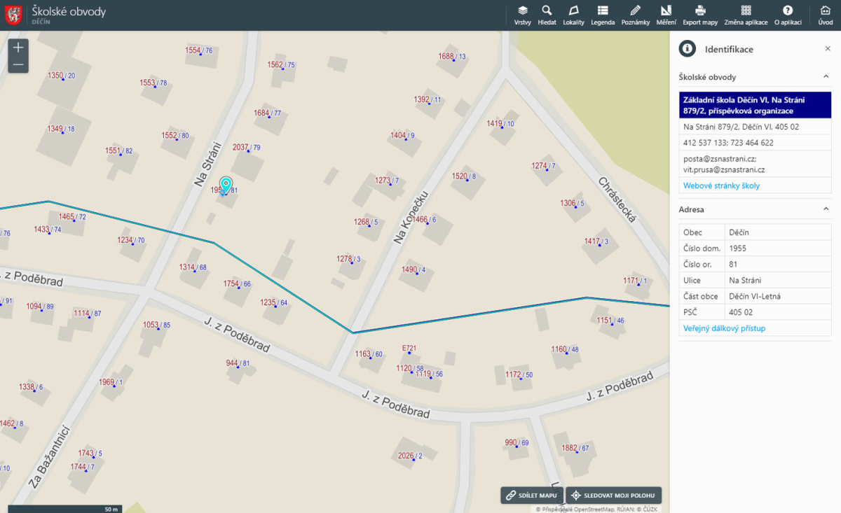Open Webové stránky školy link
Screen dimensions: 841x513
coord(721,186)
